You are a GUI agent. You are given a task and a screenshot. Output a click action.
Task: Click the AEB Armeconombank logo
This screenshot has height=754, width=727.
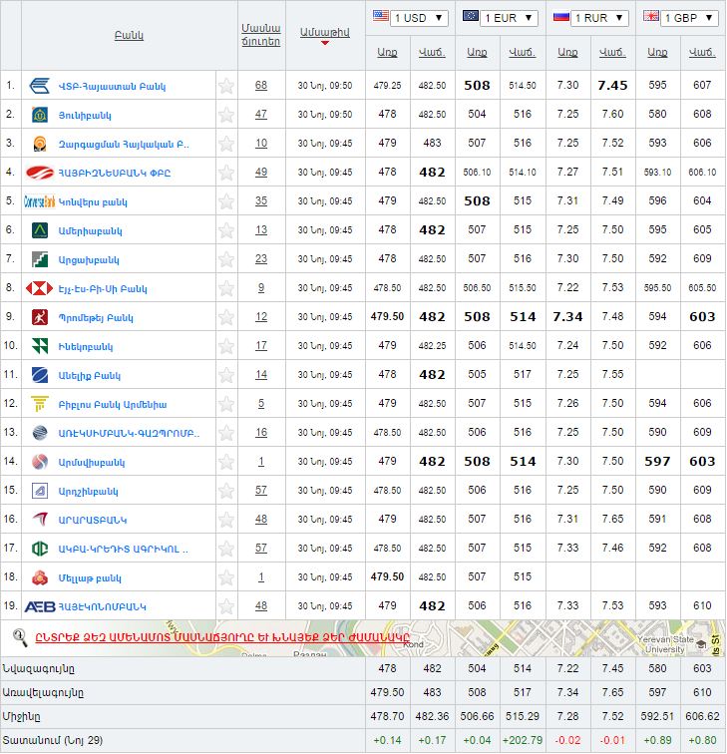pyautogui.click(x=40, y=606)
